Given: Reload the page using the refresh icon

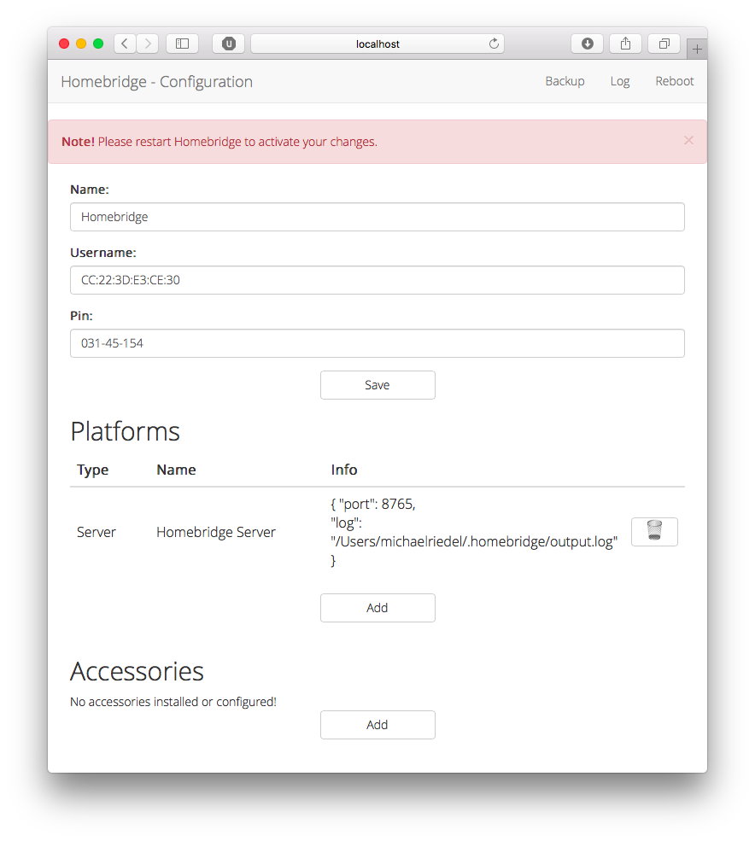Looking at the screenshot, I should 494,44.
